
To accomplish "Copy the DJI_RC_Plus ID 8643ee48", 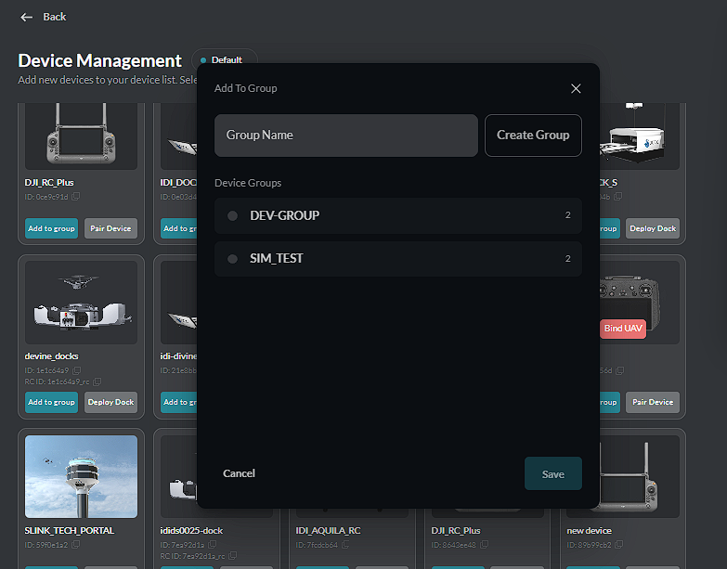I will 484,545.
